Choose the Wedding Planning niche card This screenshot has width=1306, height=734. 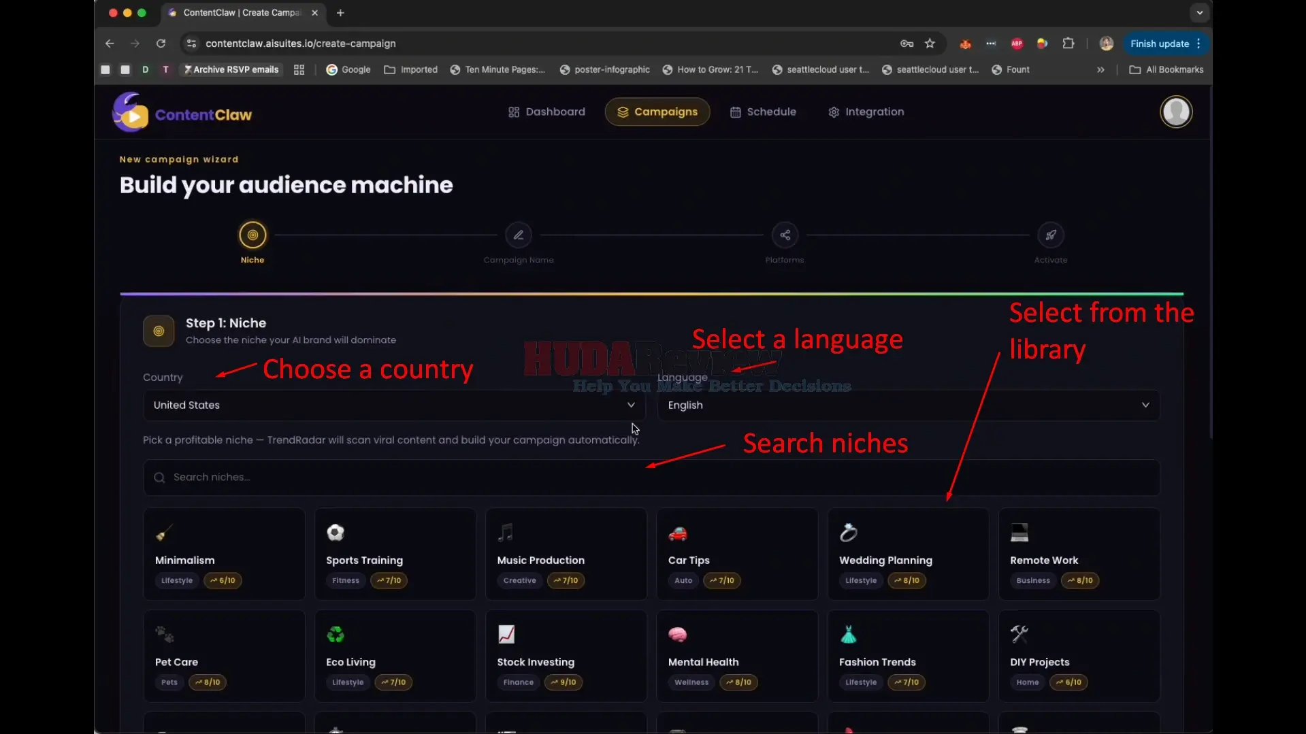point(908,554)
